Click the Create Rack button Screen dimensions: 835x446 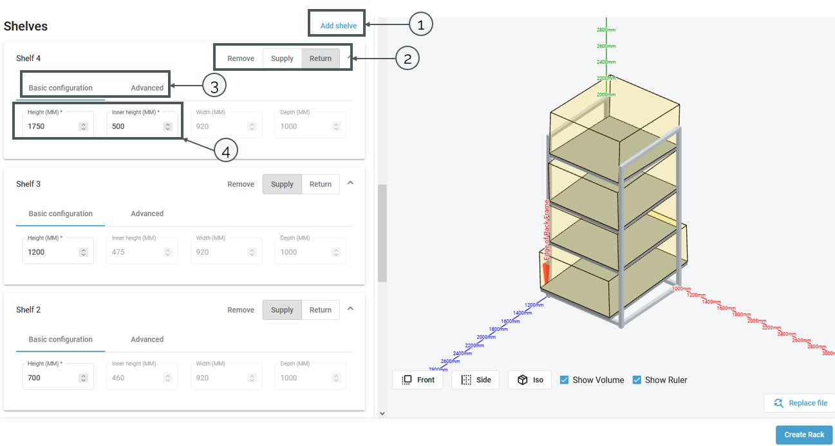point(804,434)
